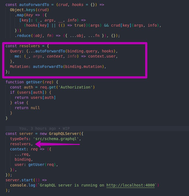Click 'Object' in Object.keys(crud)
Viewport: 189px width, 196px height.
pos(17,10)
